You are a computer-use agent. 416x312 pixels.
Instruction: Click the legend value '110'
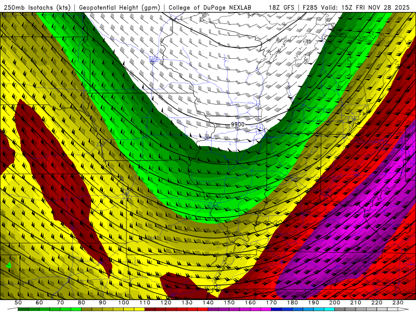145,303
